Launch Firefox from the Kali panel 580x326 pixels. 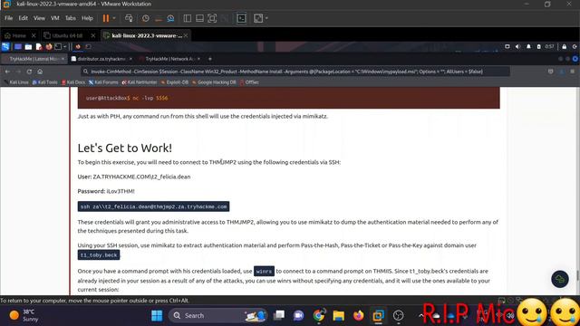(x=49, y=46)
